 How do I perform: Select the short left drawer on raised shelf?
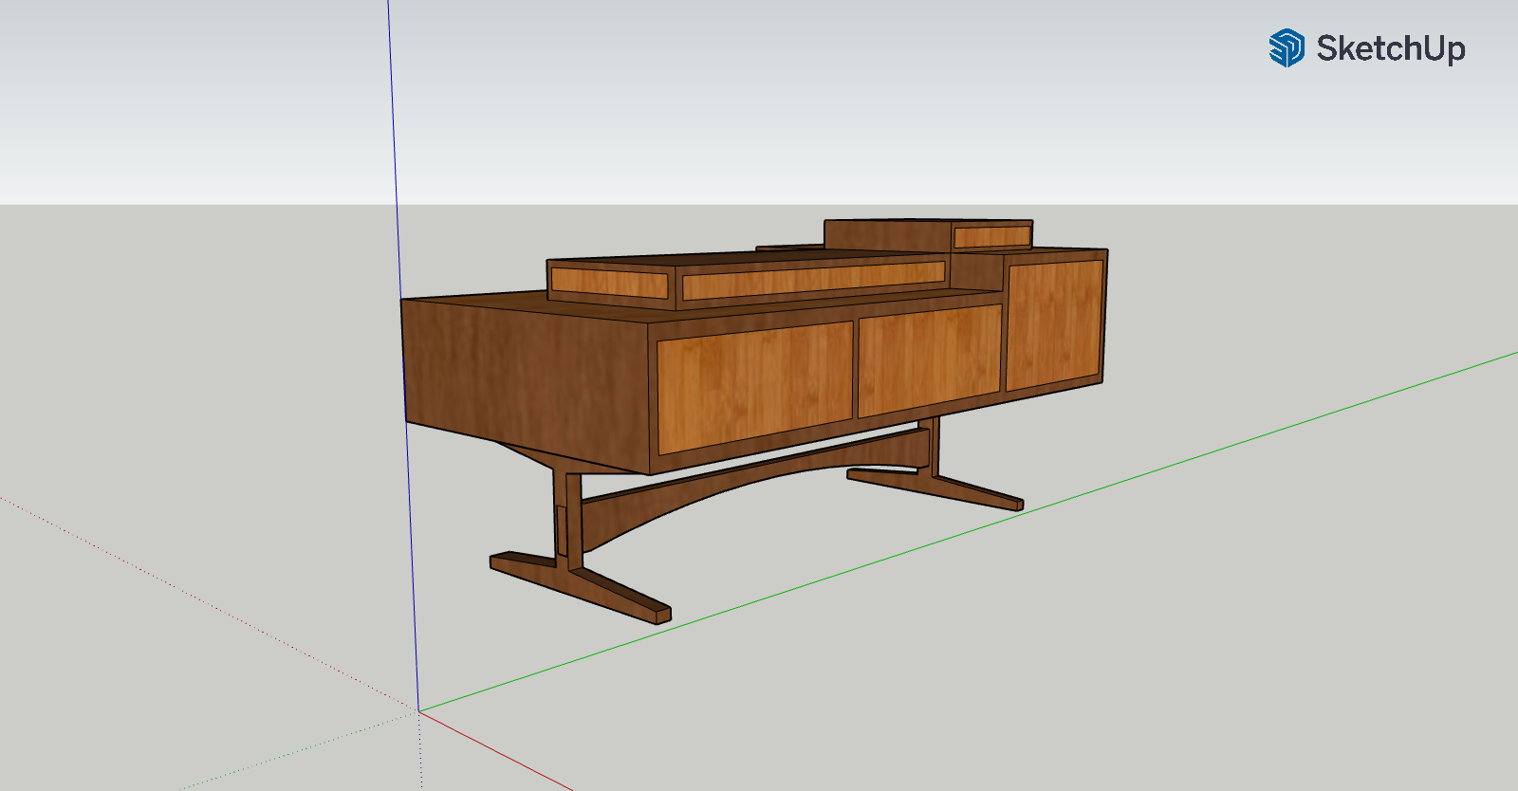click(610, 282)
